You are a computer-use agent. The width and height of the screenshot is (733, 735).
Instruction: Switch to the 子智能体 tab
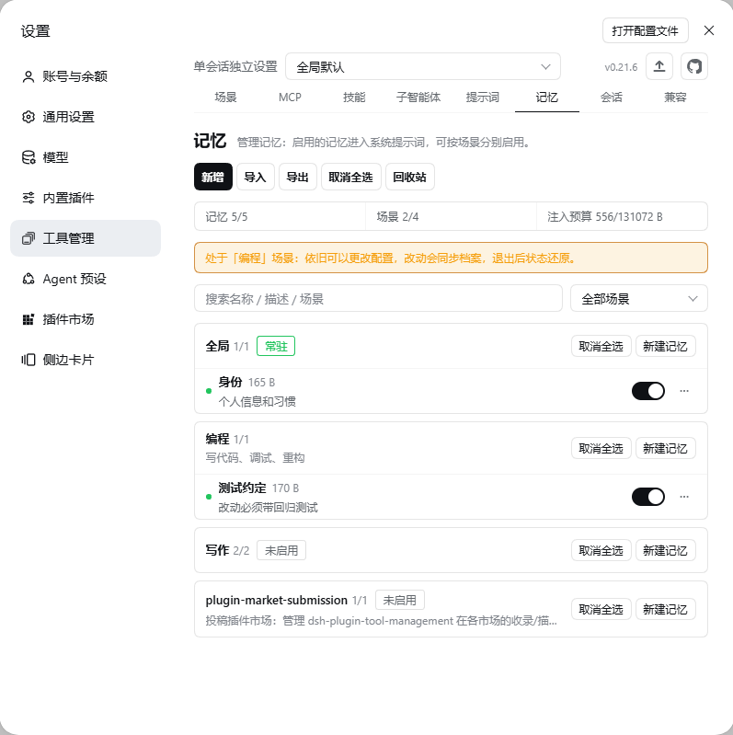coord(418,98)
